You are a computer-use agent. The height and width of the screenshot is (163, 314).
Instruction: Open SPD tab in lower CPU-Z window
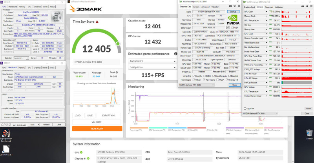pos(29,68)
